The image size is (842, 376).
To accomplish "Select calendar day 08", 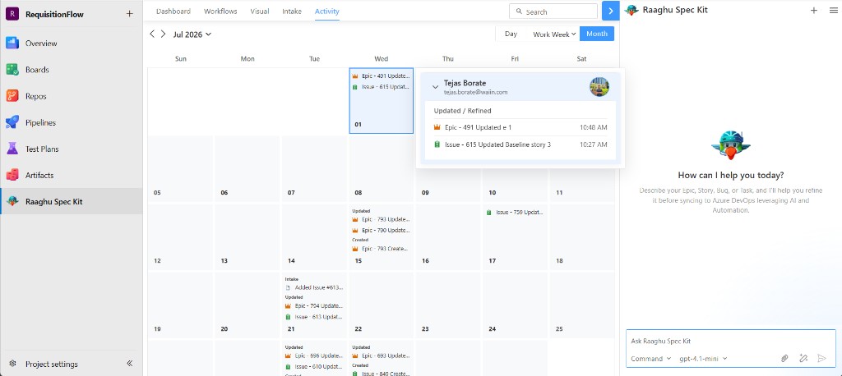I will point(382,168).
